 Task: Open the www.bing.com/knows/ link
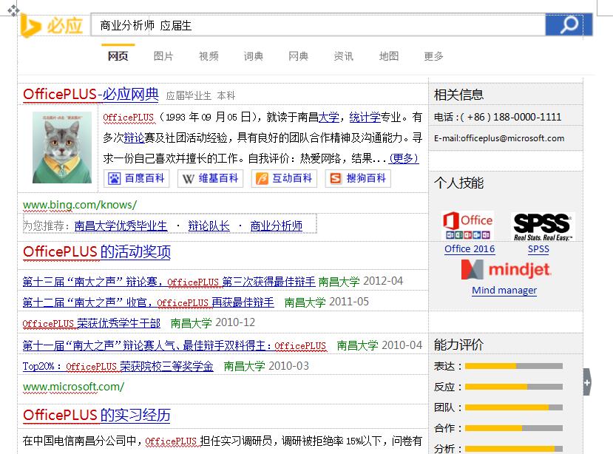80,205
